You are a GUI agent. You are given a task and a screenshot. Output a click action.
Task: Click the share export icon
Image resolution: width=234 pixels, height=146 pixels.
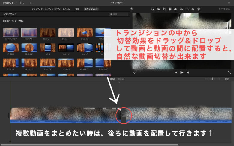(229, 3)
